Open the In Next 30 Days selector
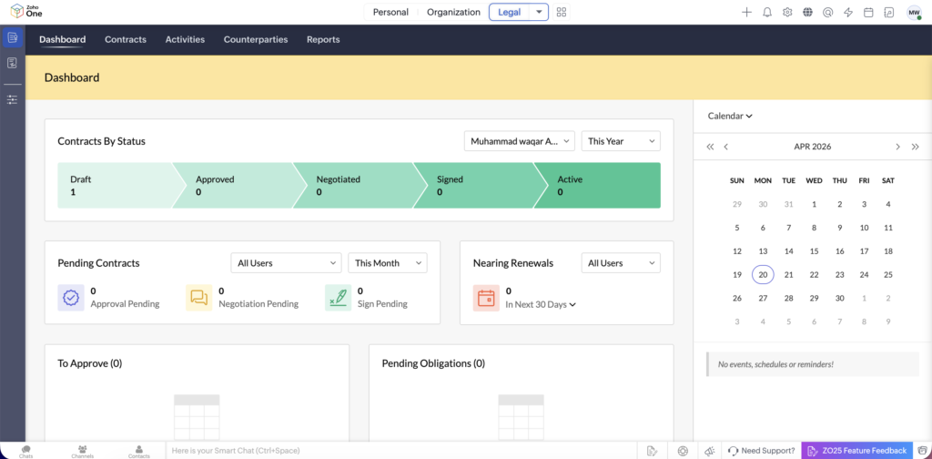Image resolution: width=932 pixels, height=459 pixels. pos(541,304)
